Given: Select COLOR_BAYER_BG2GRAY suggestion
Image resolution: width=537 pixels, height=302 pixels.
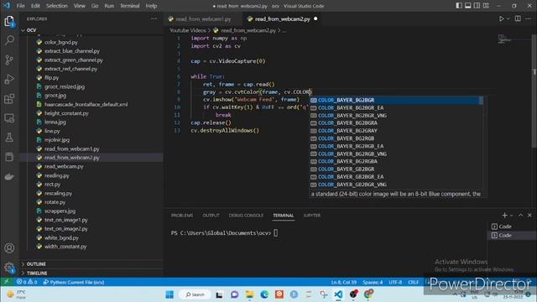Looking at the screenshot, I should [x=396, y=131].
